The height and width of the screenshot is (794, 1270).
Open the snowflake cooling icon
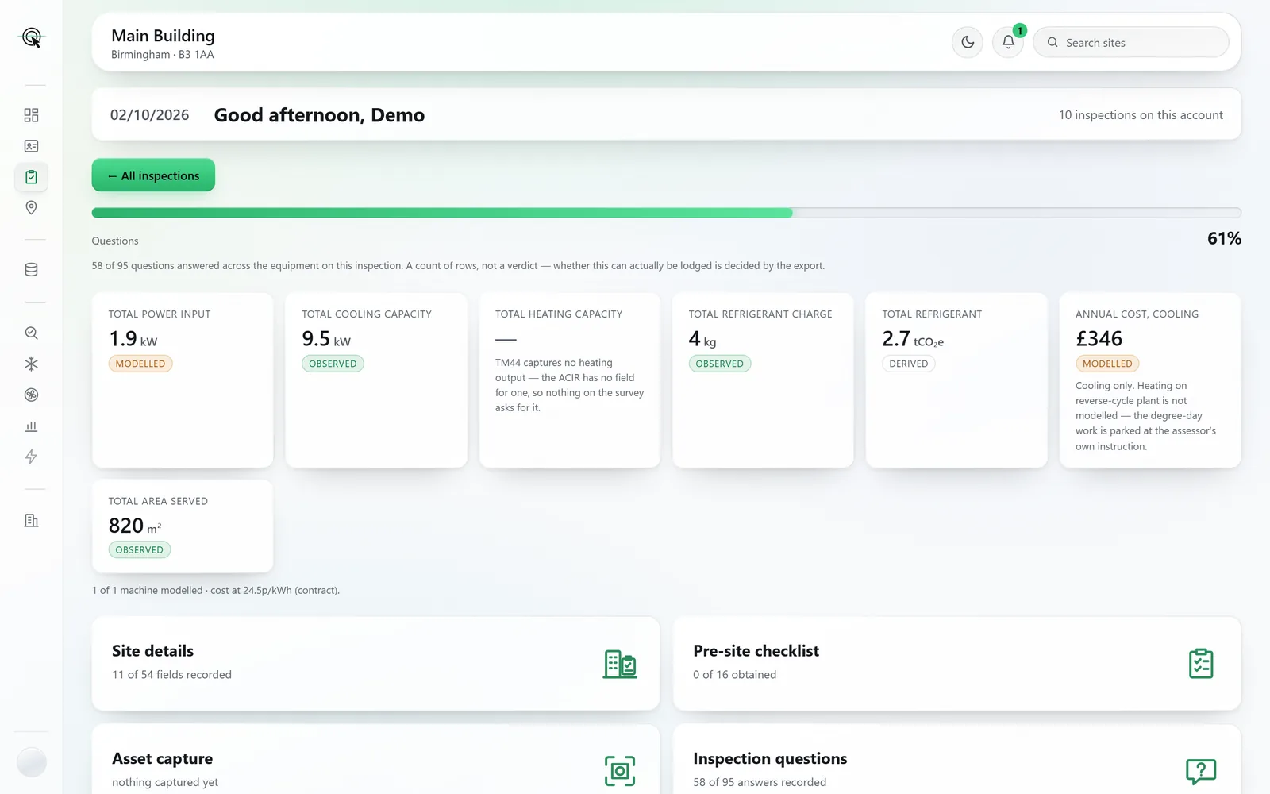coord(31,364)
